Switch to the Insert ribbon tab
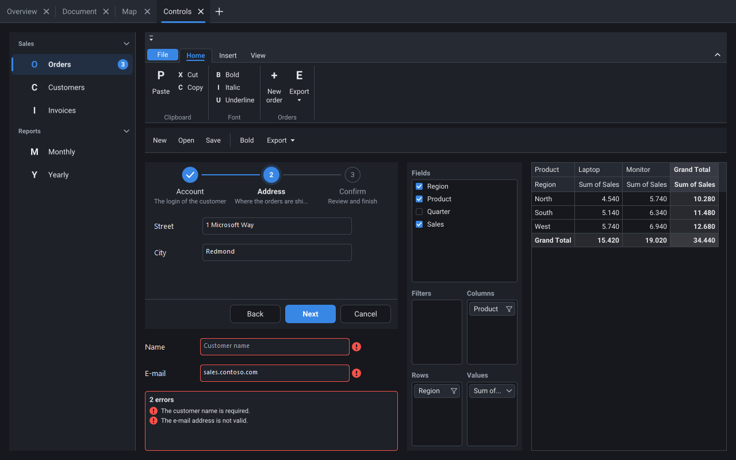The width and height of the screenshot is (736, 460). (x=228, y=56)
